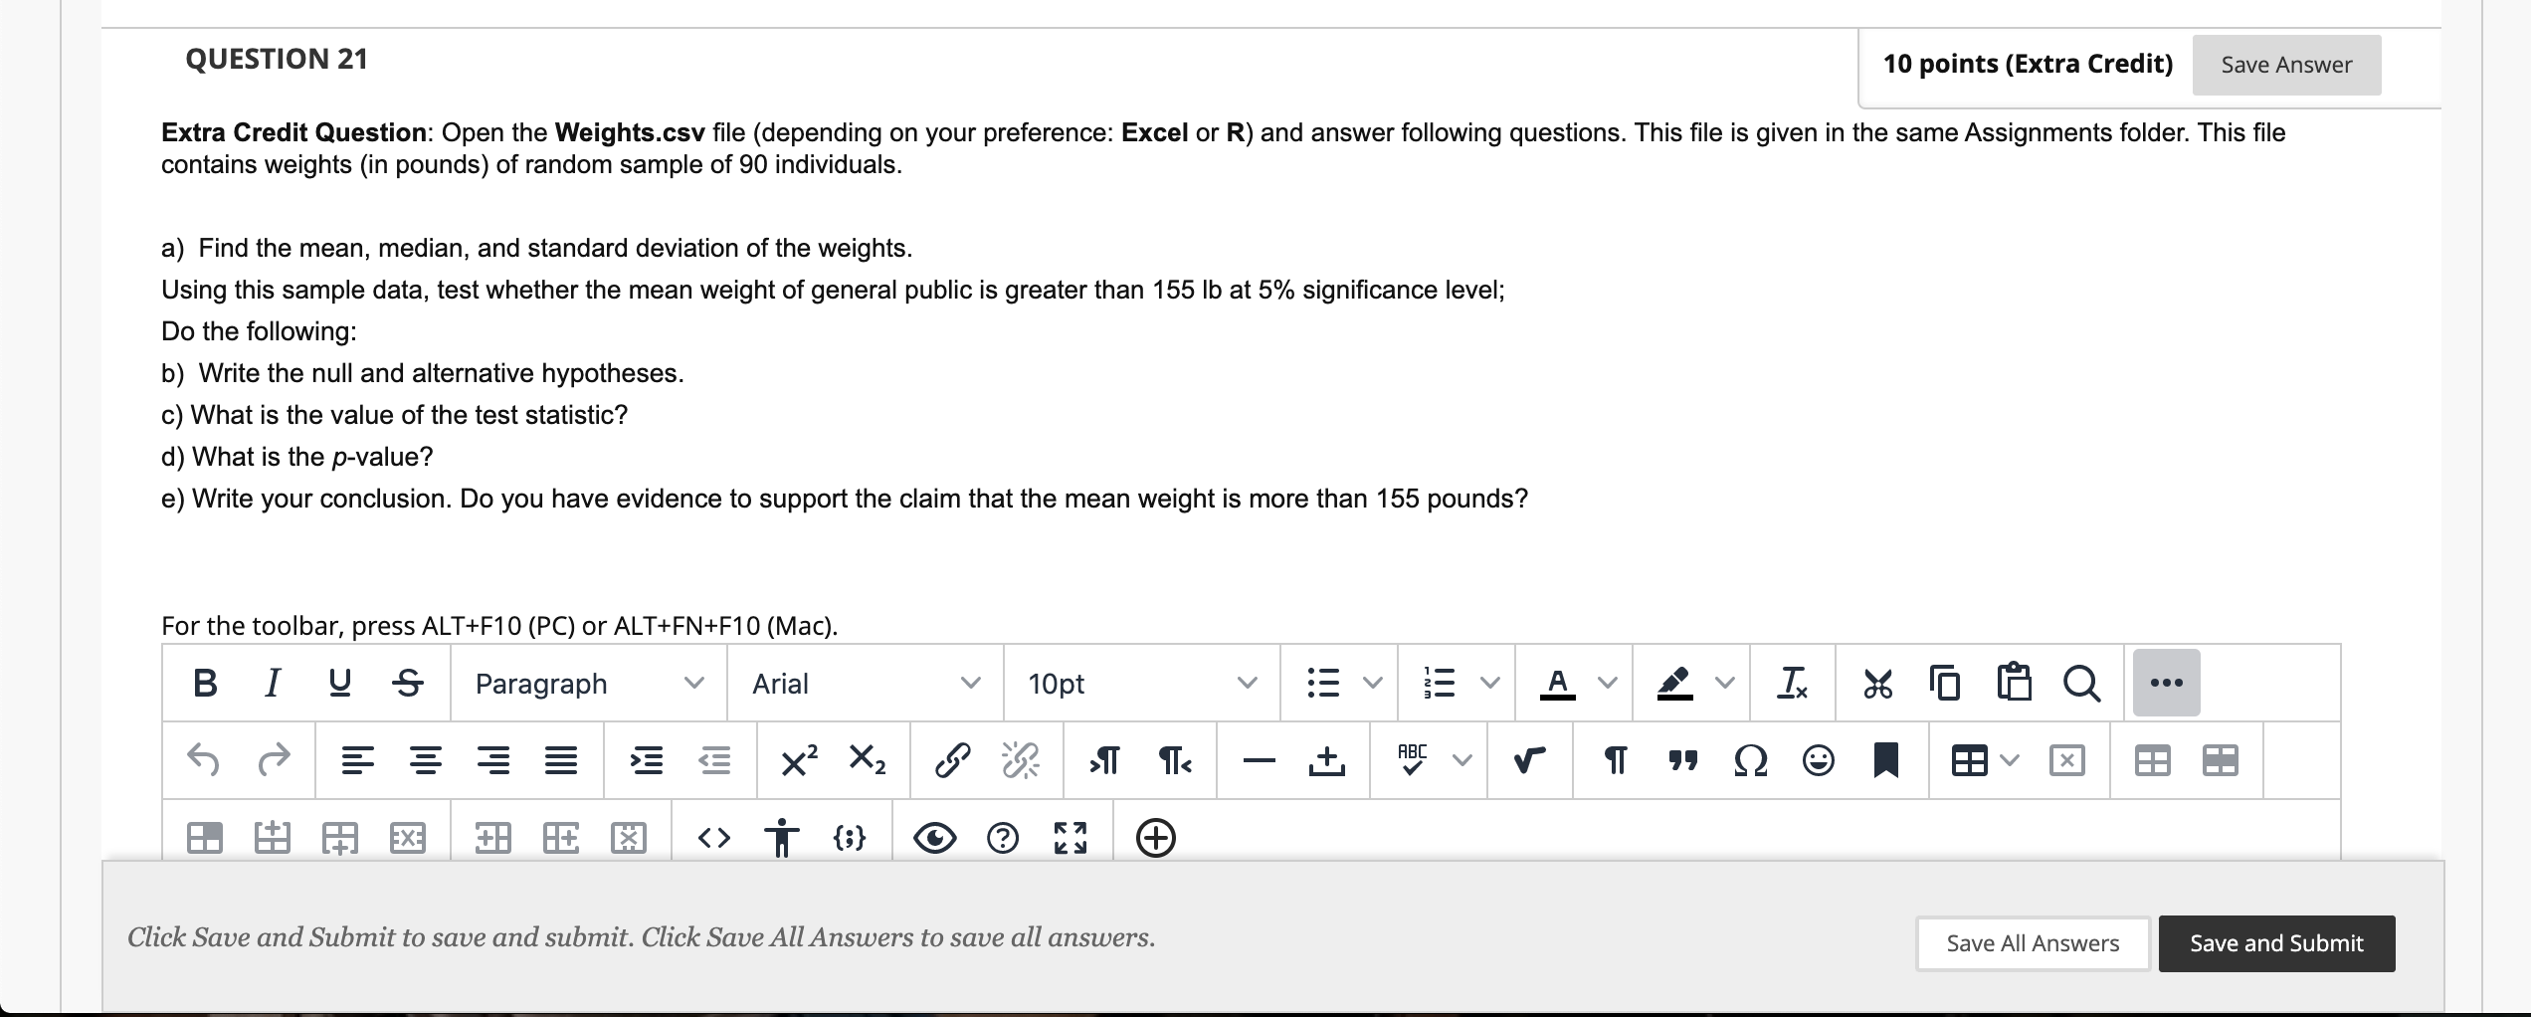2531x1017 pixels.
Task: Open spellcheck language dropdown arrow
Action: point(1461,761)
